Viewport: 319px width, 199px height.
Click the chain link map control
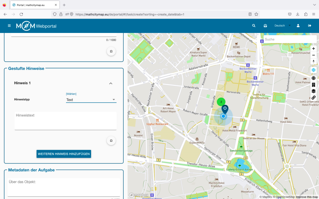click(313, 98)
